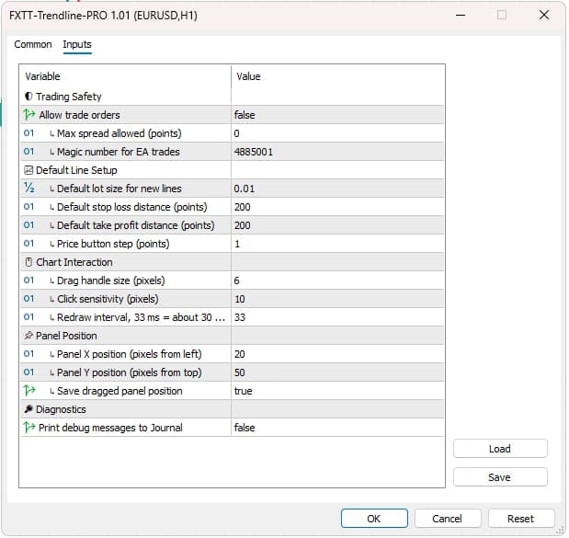
Task: Click the Value column header
Action: [248, 76]
